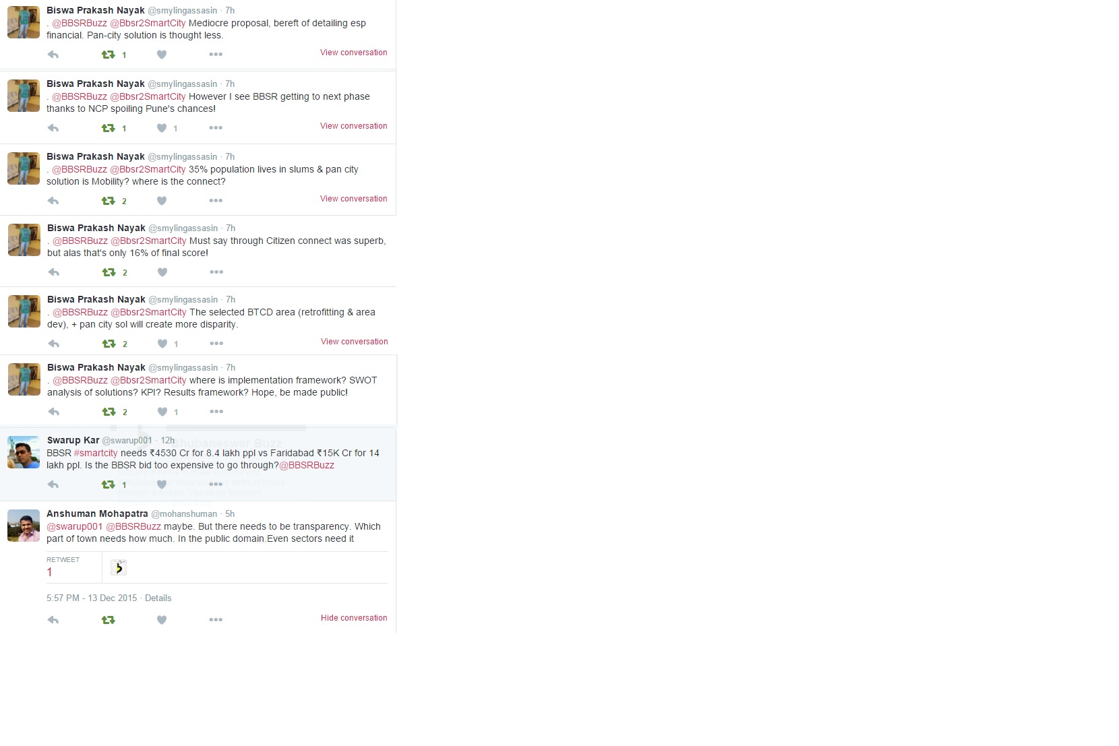
Task: Like the tweet about NCP spoiling Pune's chances
Action: coord(162,128)
